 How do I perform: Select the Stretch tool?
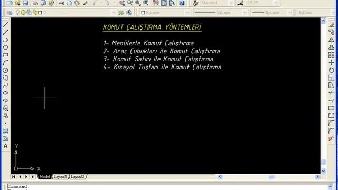331,85
